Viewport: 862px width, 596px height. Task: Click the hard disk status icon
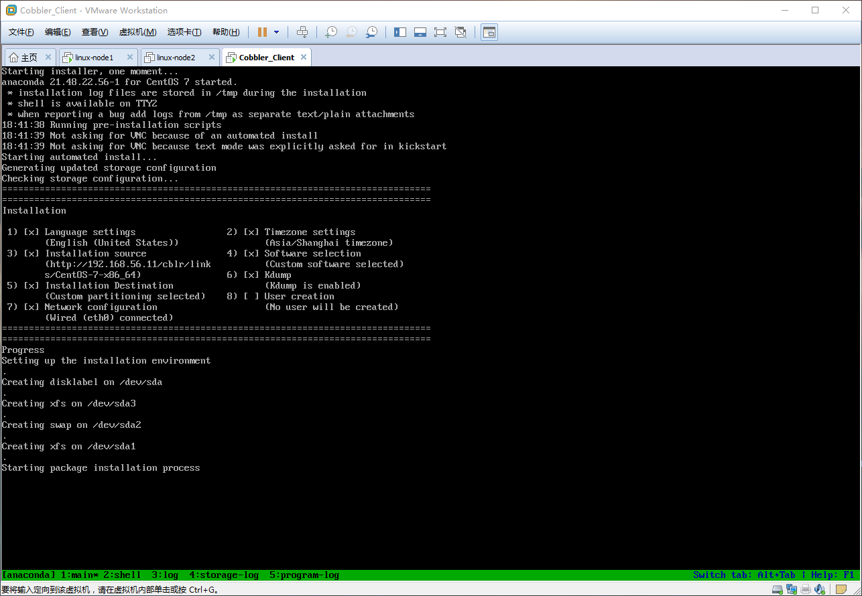778,589
